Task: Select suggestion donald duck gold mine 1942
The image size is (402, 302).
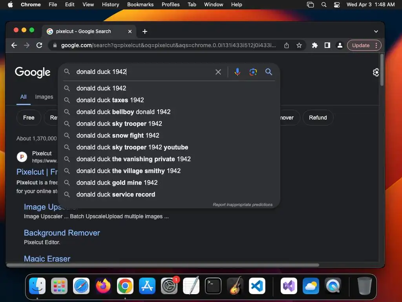Action: click(x=169, y=182)
